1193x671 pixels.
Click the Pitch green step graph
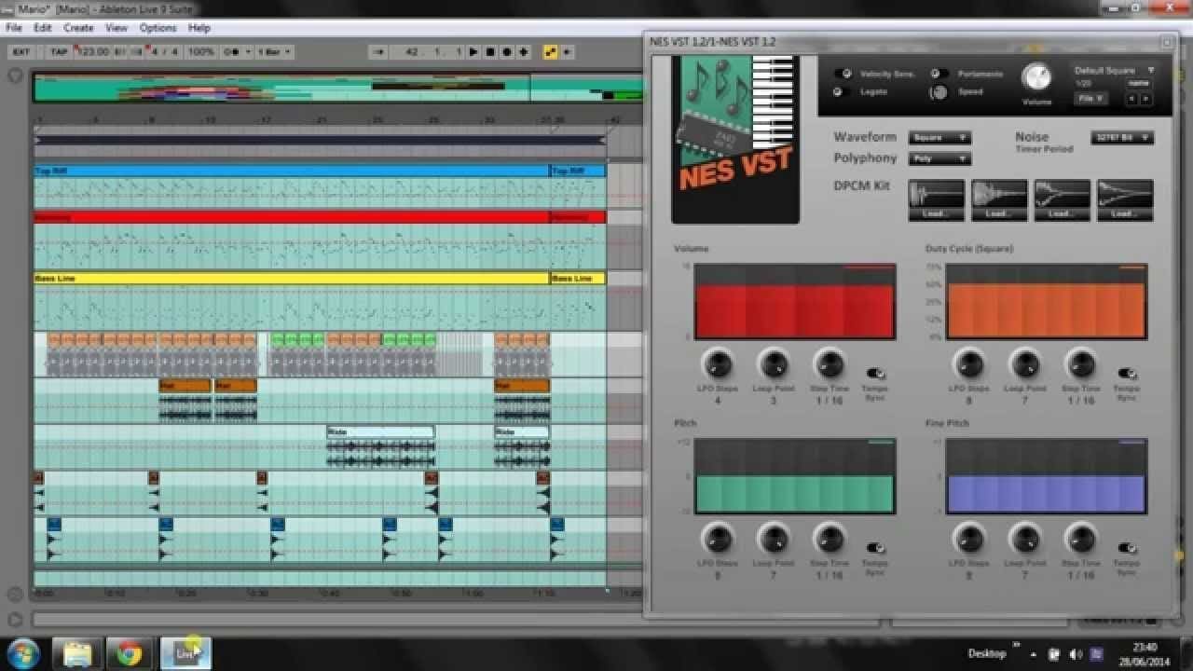(x=795, y=476)
